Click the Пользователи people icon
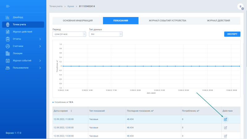 [x=7, y=68]
